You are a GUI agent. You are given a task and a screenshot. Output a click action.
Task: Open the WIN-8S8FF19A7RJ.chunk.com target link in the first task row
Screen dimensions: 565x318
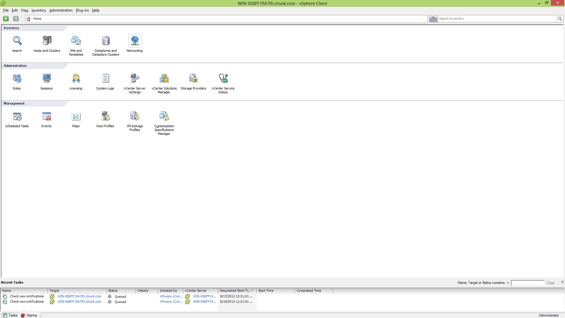pyautogui.click(x=79, y=297)
